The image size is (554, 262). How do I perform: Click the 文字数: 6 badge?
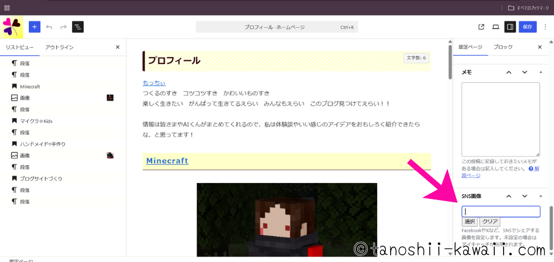tap(416, 58)
